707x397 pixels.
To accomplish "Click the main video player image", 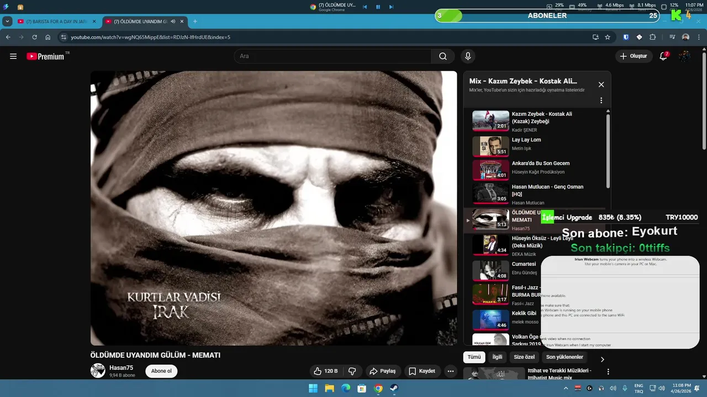I will point(274,208).
